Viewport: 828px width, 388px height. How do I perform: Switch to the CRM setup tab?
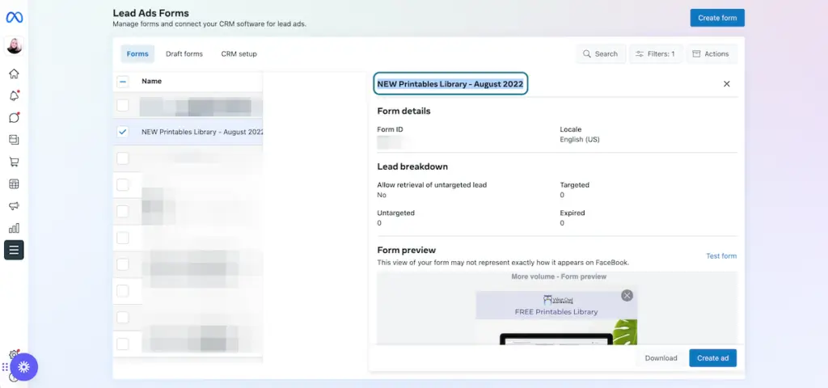(239, 54)
